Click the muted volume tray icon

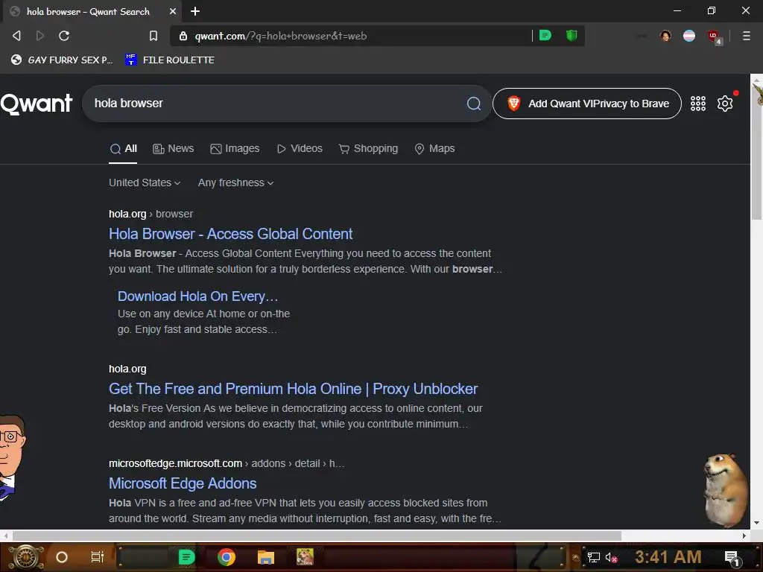click(x=611, y=557)
